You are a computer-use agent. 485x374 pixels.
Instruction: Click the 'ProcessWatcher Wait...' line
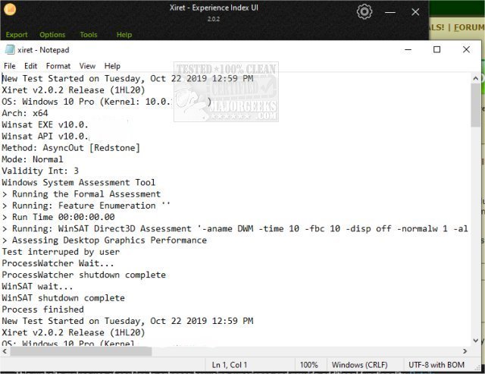point(58,263)
